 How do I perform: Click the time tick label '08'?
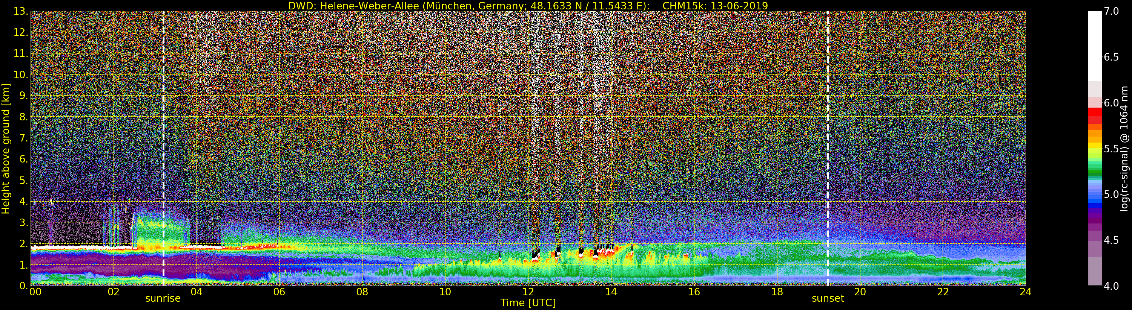pyautogui.click(x=362, y=292)
